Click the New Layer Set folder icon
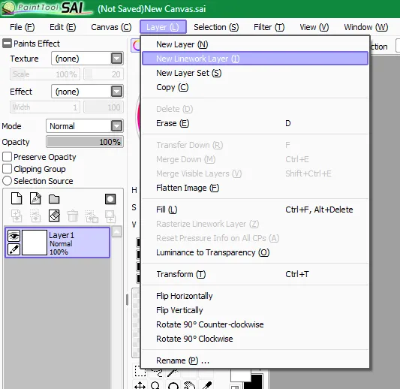 (x=54, y=199)
